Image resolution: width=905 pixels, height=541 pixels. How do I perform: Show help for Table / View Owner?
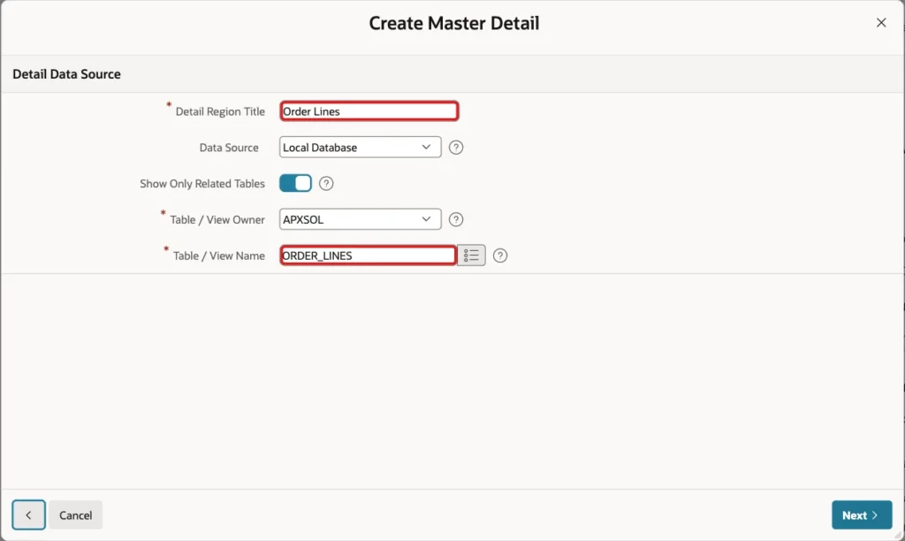[x=456, y=219]
